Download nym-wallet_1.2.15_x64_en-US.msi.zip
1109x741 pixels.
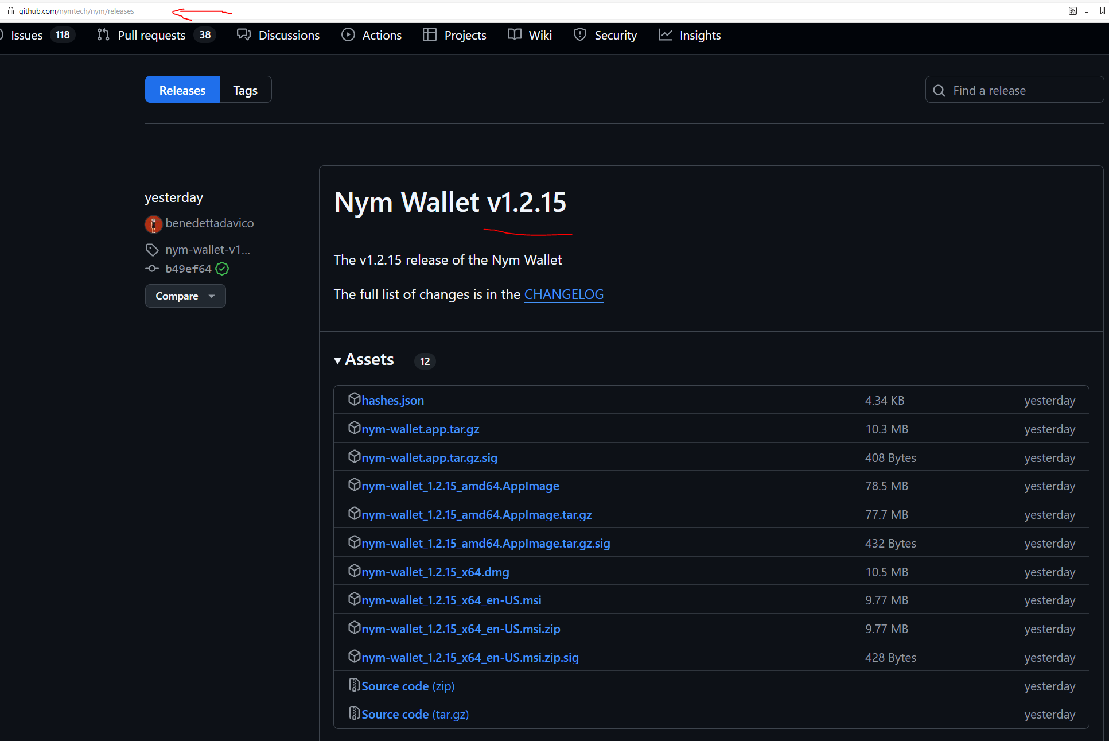click(461, 629)
